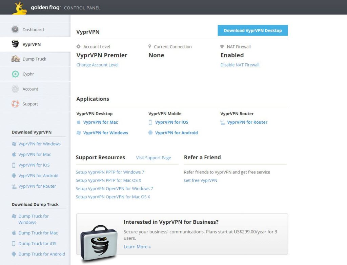347x265 pixels.
Task: Open Setup VyprVPN OpenVPN for Windows 7
Action: pyautogui.click(x=115, y=189)
